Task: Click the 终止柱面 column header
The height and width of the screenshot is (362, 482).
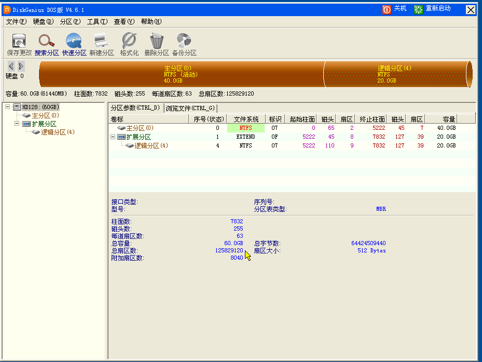Action: (371, 119)
